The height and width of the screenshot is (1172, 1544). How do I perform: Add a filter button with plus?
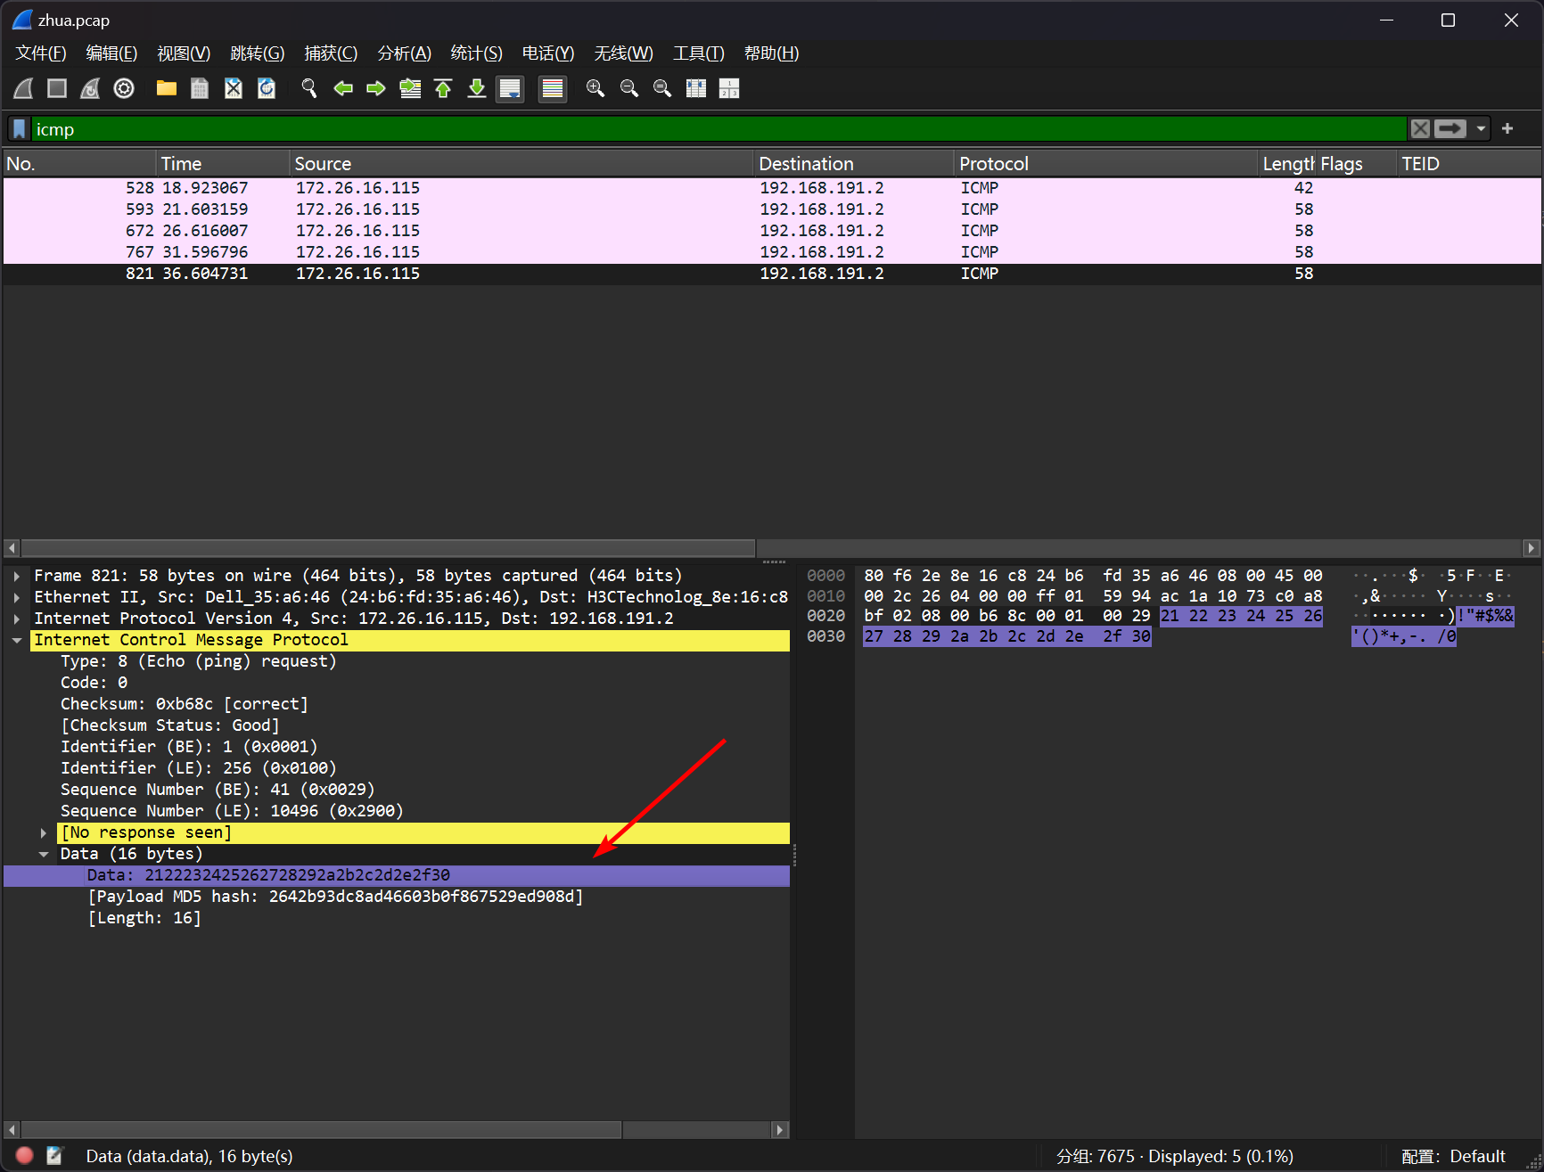pos(1507,129)
